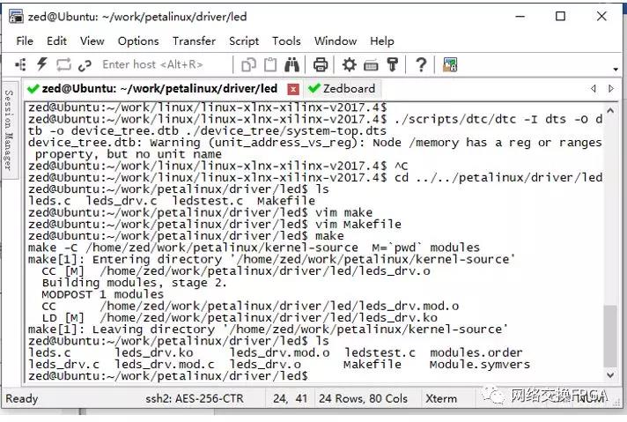
Task: Click 'MODPOST 1 modules' output line
Action: coord(103,294)
